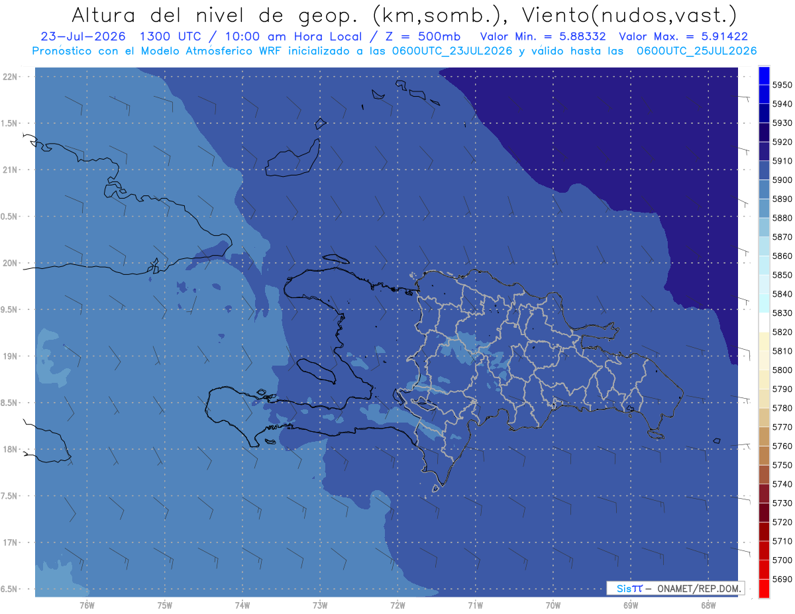Click the legend value 5820
The image size is (795, 614).
coord(782,332)
